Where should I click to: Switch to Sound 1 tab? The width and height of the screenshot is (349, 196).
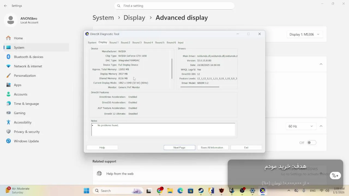(114, 42)
